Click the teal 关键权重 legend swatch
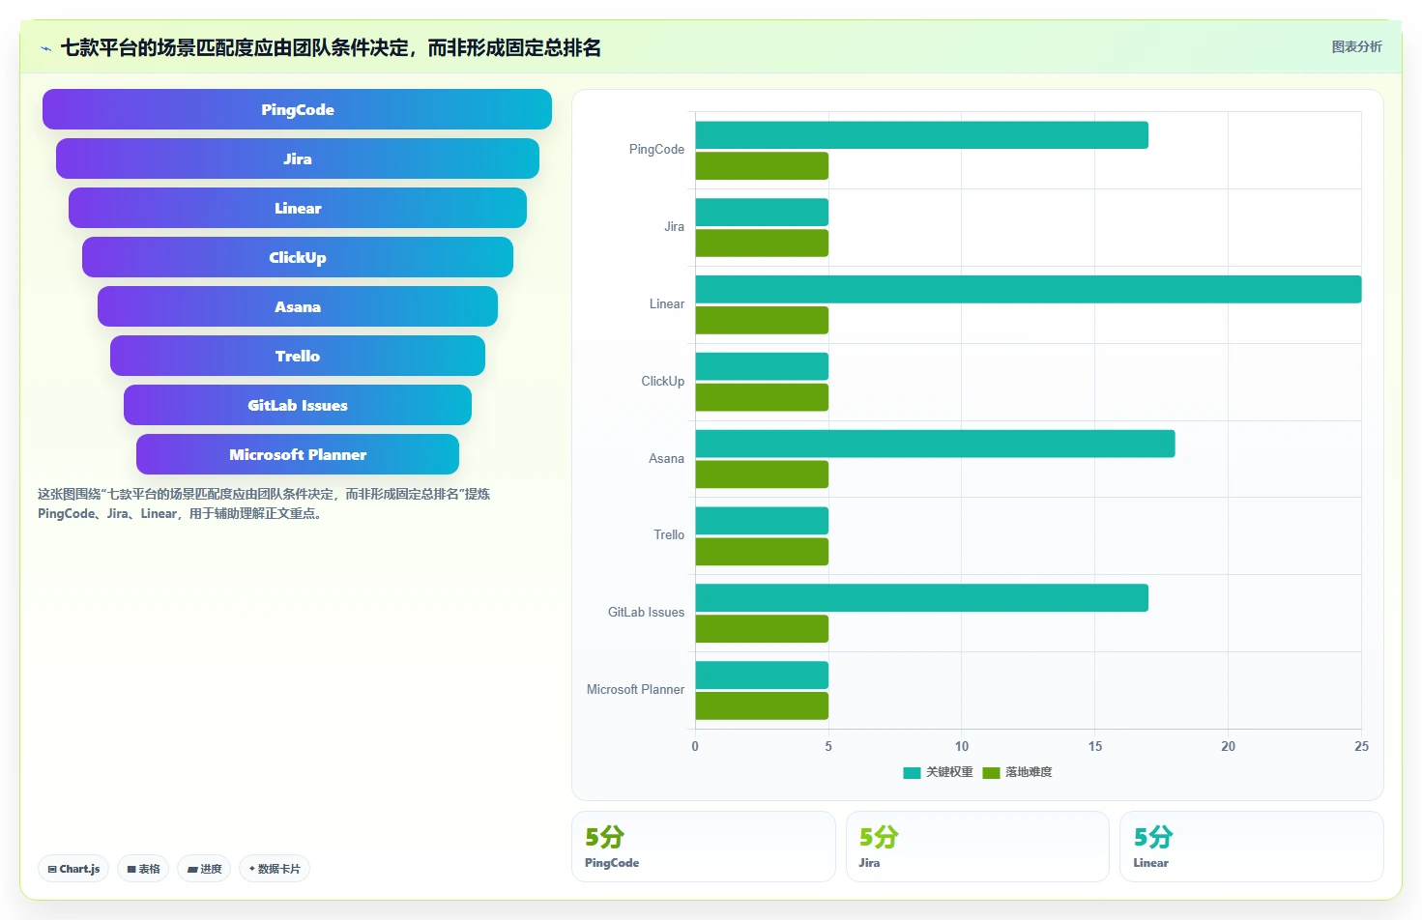This screenshot has height=920, width=1422. tap(912, 773)
